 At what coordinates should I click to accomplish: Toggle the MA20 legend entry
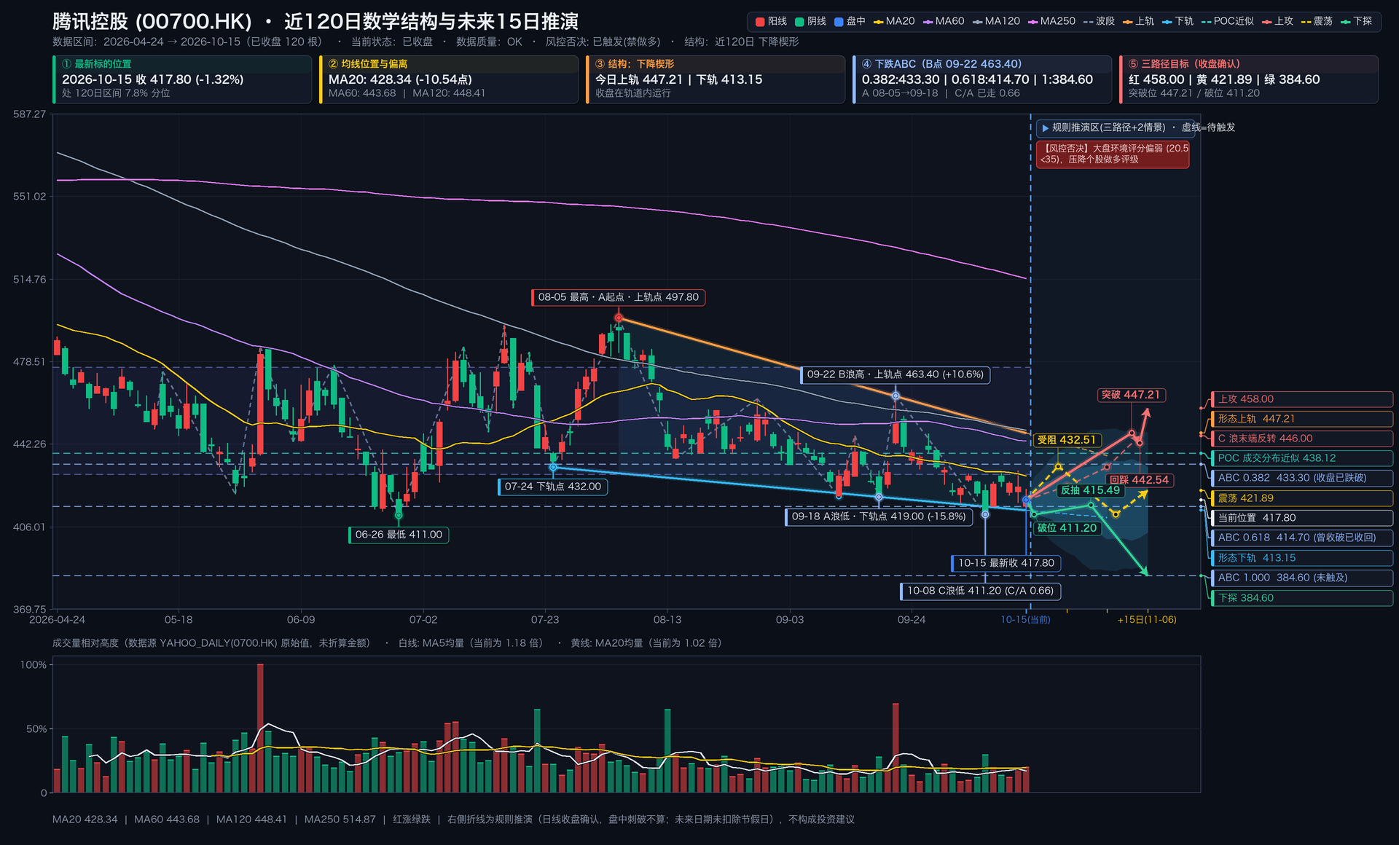click(894, 22)
